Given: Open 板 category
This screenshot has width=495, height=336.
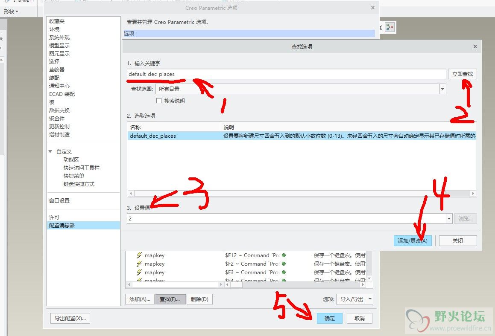Looking at the screenshot, I should 52,102.
